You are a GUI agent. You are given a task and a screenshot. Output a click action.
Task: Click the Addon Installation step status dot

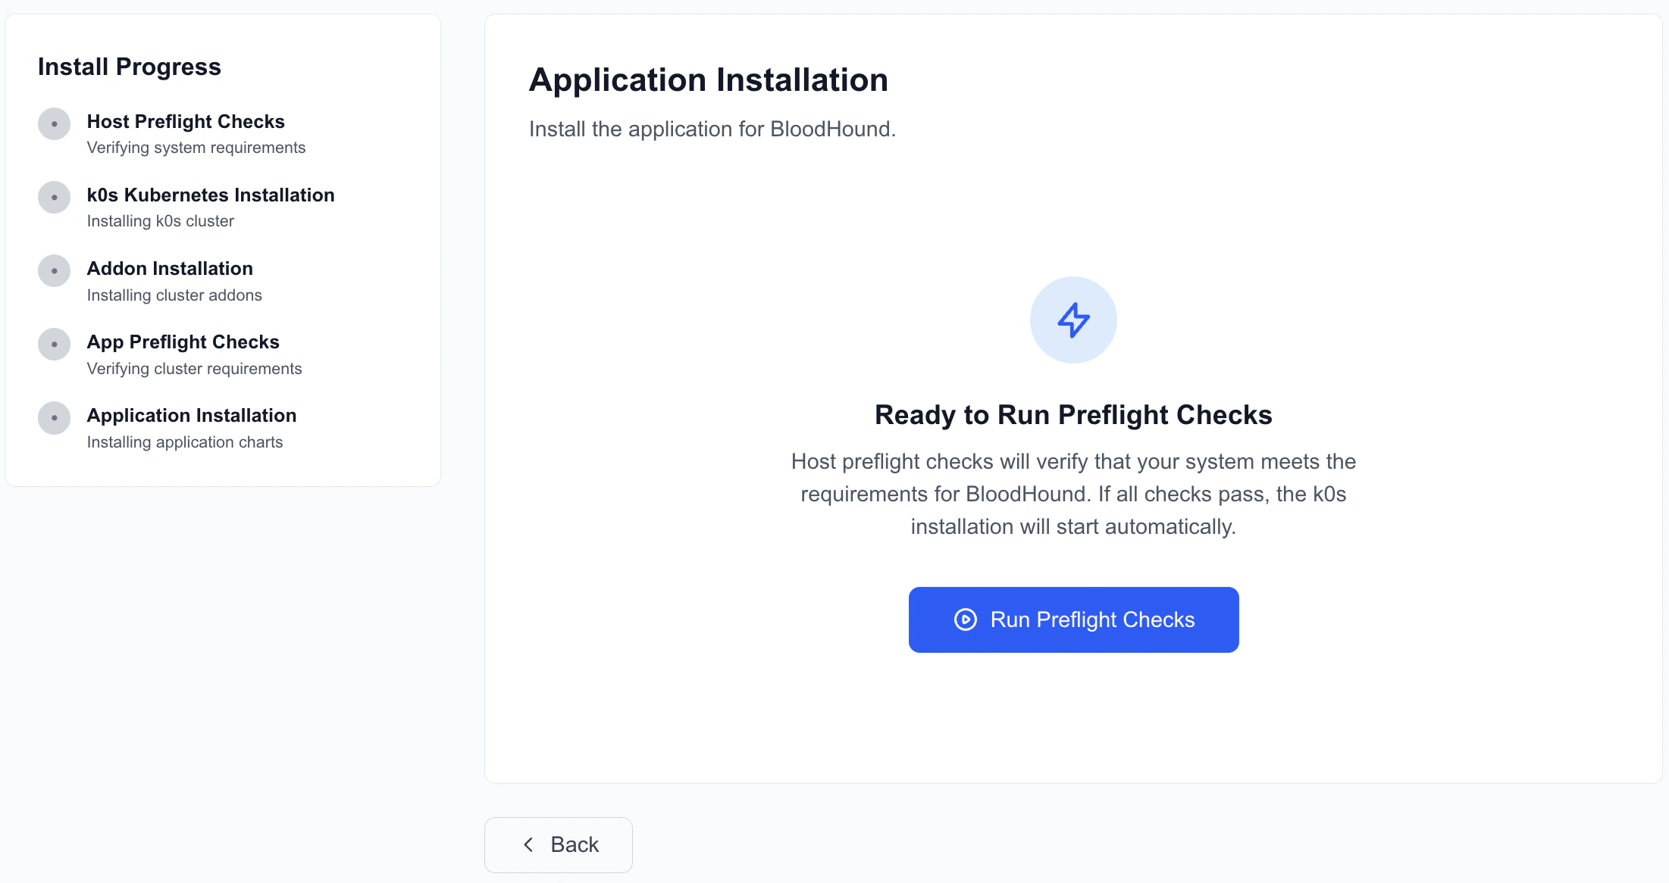click(x=55, y=270)
